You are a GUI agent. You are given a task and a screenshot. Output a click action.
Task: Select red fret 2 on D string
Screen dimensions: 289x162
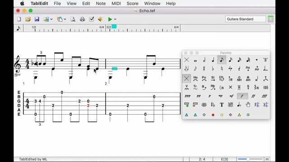(x=89, y=106)
